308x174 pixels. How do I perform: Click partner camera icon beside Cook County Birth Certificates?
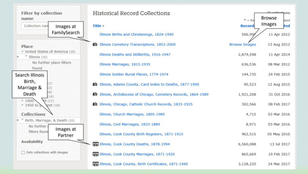[x=95, y=164]
